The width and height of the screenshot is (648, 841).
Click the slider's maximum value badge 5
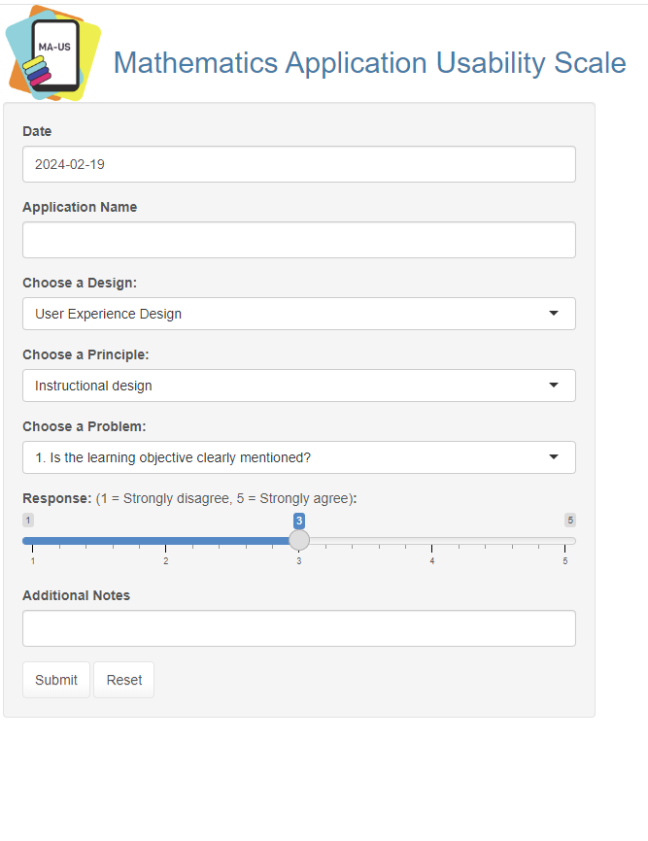click(x=570, y=520)
